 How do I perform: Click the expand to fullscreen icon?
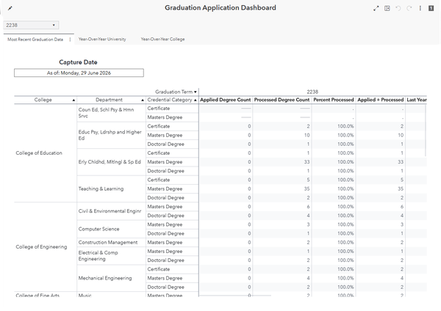tap(376, 8)
